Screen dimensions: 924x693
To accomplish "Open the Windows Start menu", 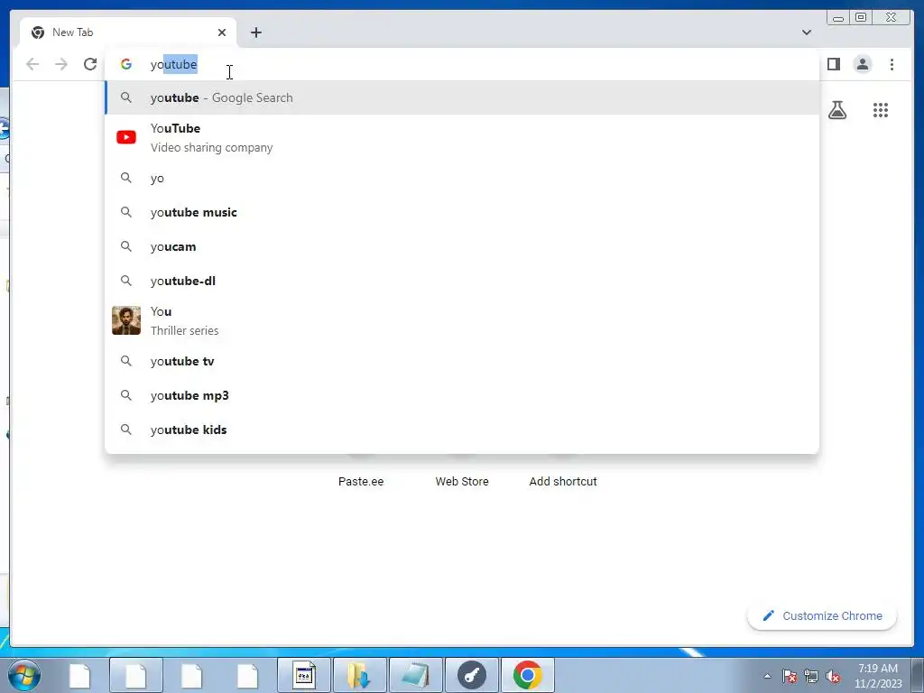I will 24,675.
